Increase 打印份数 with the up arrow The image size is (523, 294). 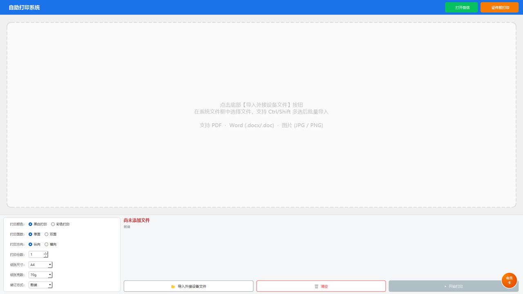[x=45, y=253]
